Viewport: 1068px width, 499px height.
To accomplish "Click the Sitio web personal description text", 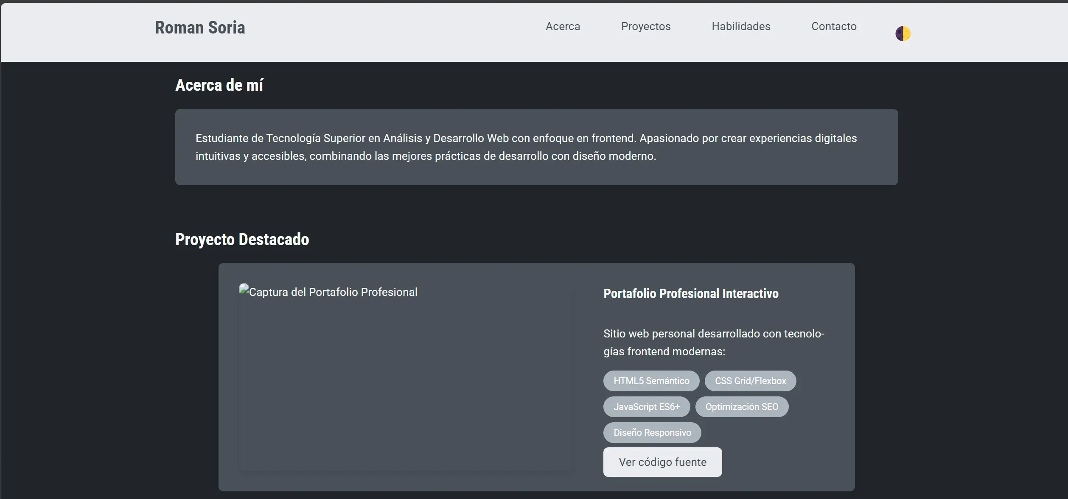I will pos(713,343).
